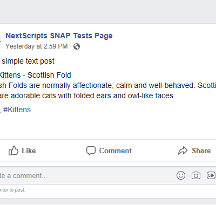Click the Comment speech bubble icon
Image resolution: width=216 pixels, height=205 pixels.
[x=91, y=151]
